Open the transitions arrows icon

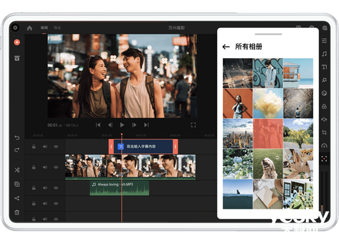coord(324,119)
